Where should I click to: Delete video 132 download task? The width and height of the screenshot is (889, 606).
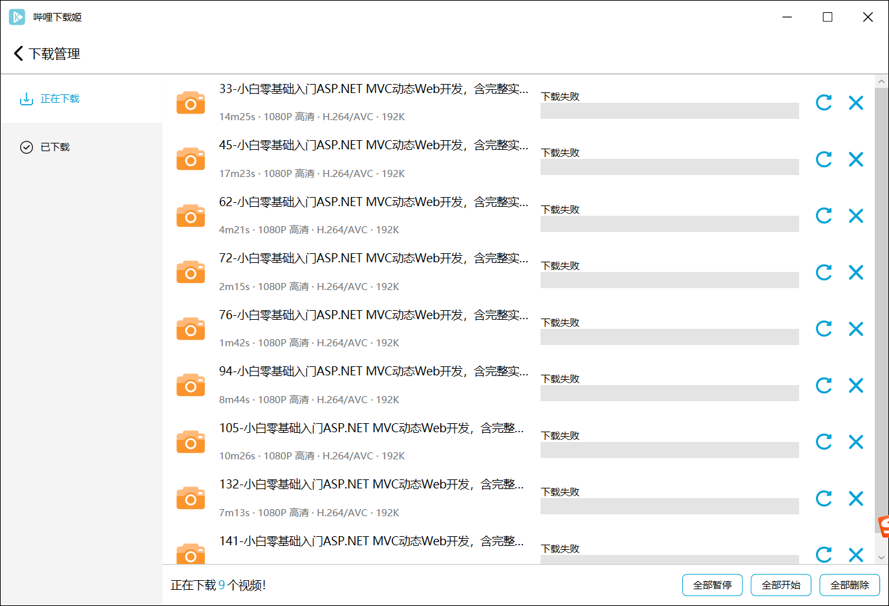856,499
